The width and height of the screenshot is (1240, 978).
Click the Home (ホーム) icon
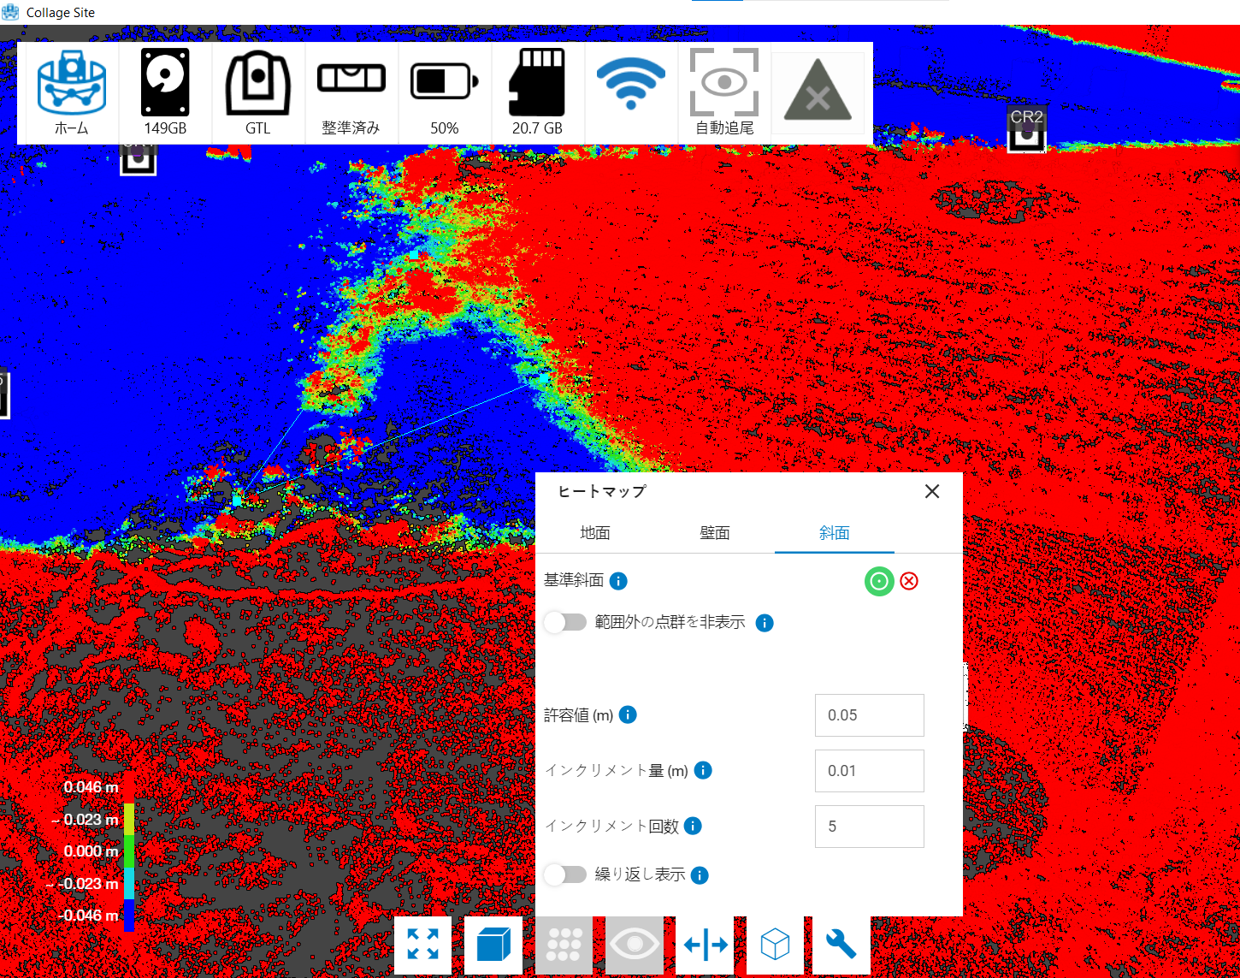pos(72,92)
